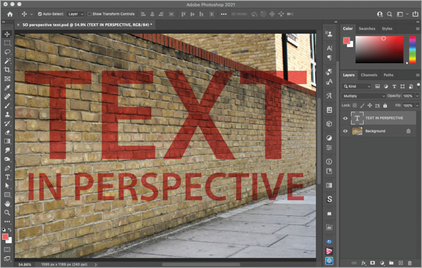
Task: Select the Path Selection tool
Action: pyautogui.click(x=7, y=186)
